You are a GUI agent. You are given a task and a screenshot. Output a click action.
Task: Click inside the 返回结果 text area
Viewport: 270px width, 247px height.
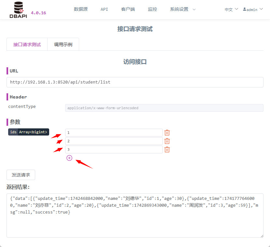click(x=135, y=215)
